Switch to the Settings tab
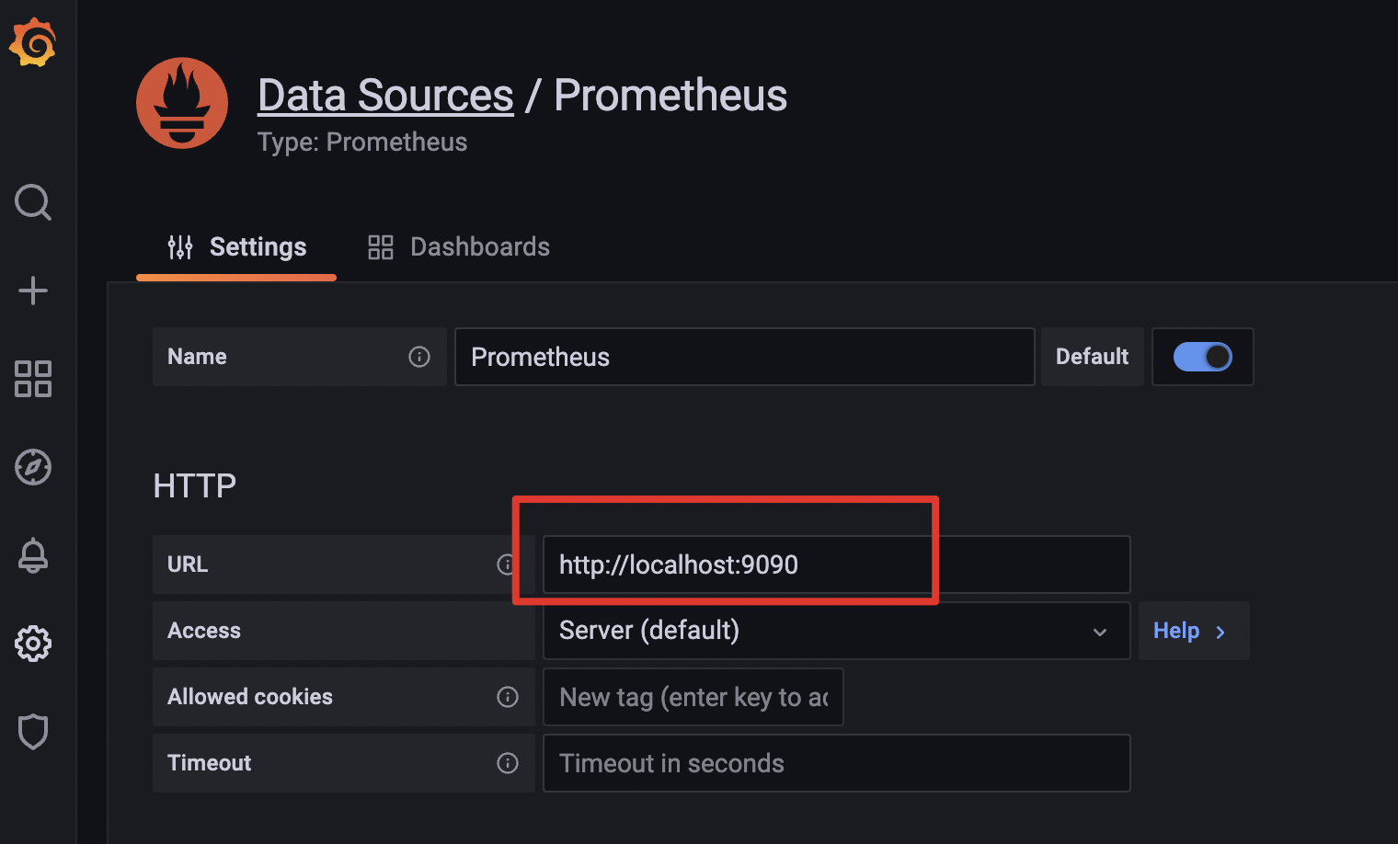Image resolution: width=1398 pixels, height=844 pixels. tap(237, 247)
